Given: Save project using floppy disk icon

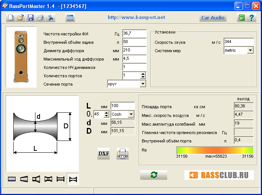Looking at the screenshot, I should [x=30, y=18].
